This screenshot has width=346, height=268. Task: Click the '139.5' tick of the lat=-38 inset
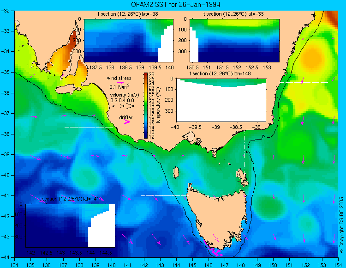(x=156, y=67)
